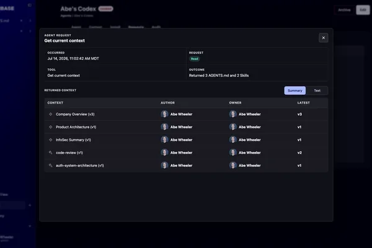Click author name Abe Wheeler in InfoSec Summary row
Viewport: 372px width, 248px height.
coord(181,139)
